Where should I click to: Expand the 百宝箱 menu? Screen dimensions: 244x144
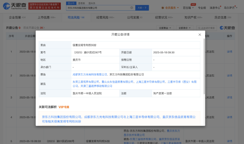tap(188, 8)
